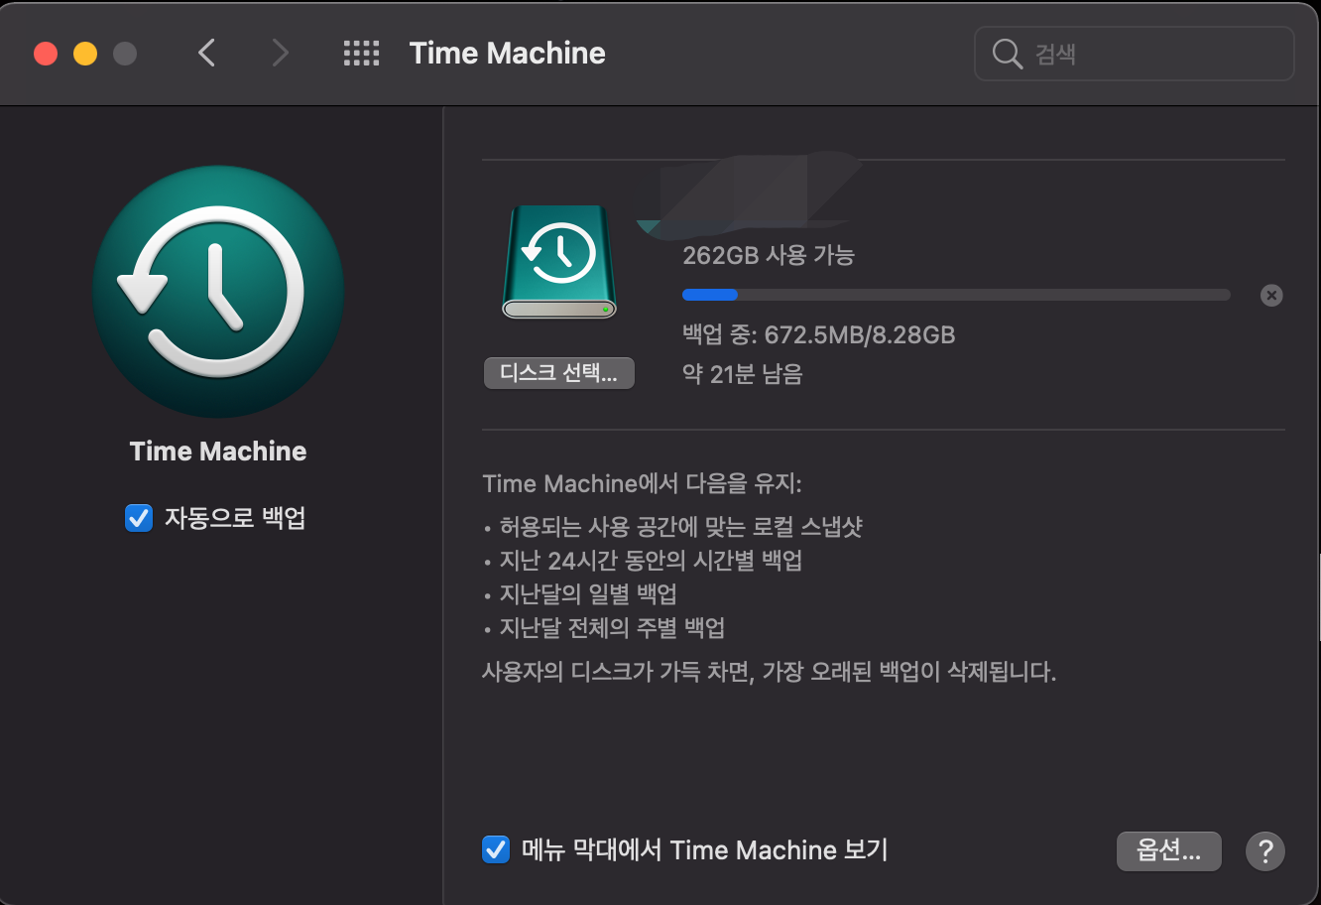
Task: Show all preferences via grid icon
Action: [361, 53]
